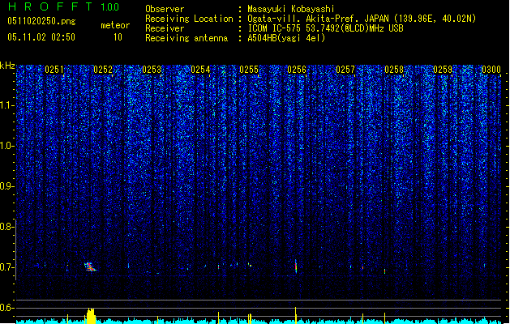Image resolution: width=510 pixels, height=324 pixels.
Task: Click the wide yellow power bar below 0252
Action: 91,316
